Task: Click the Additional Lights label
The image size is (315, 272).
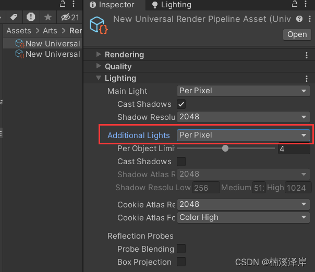Action: [x=139, y=135]
